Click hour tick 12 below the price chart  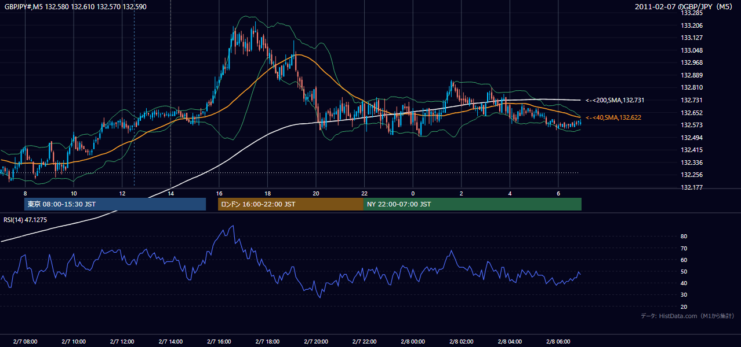click(x=122, y=193)
